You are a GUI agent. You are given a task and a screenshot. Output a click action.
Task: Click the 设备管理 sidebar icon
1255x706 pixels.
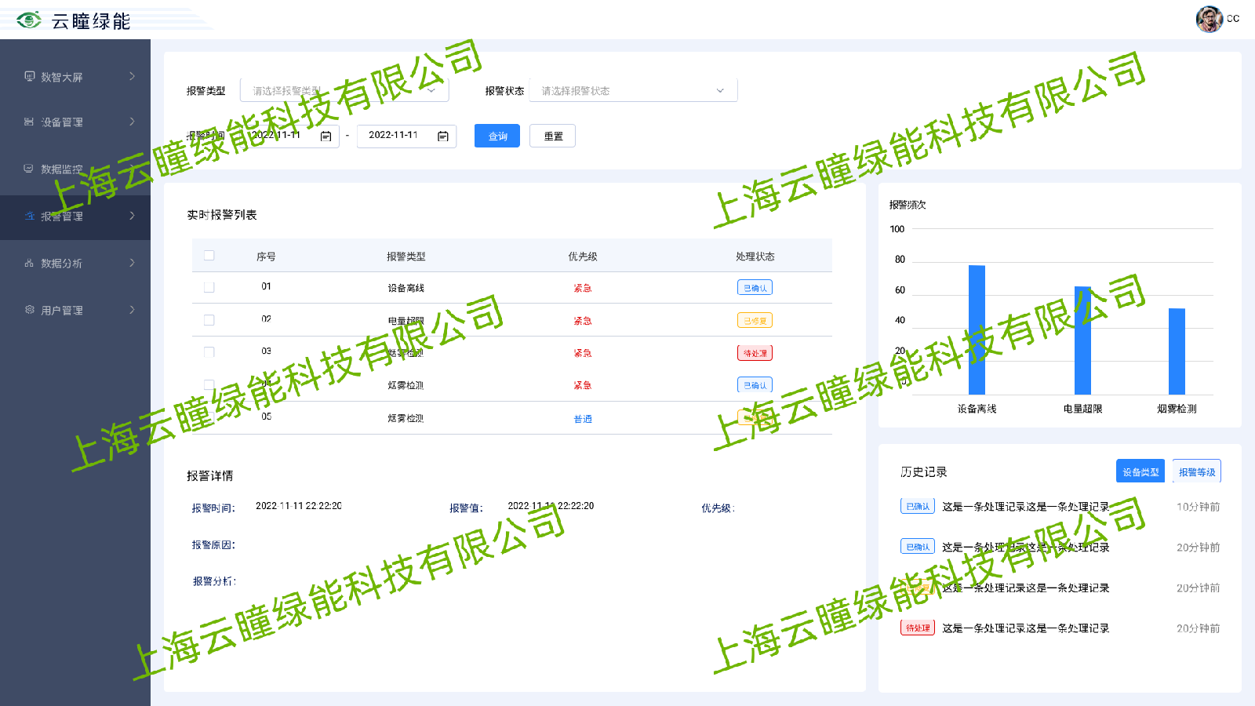(x=29, y=122)
